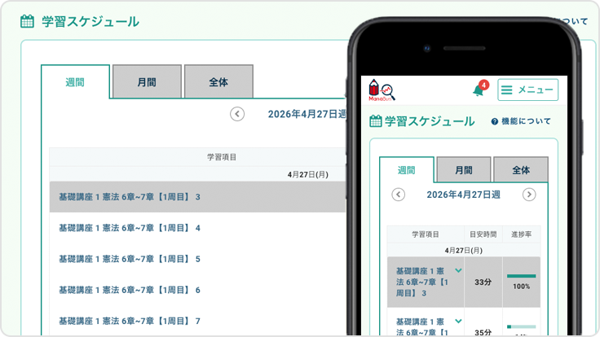
Task: Select the desktop 週間 tab
Action: (75, 81)
